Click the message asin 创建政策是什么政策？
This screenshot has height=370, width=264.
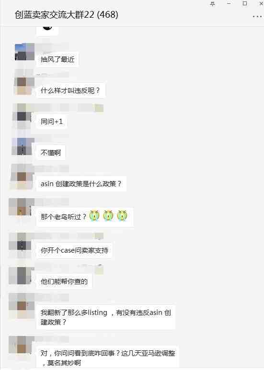point(81,184)
